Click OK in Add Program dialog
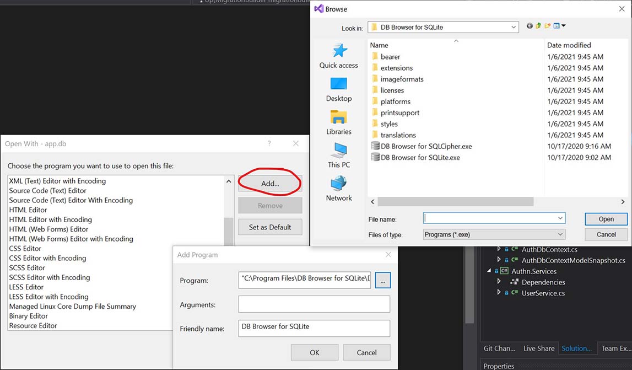Screen dimensions: 632x370 (315, 352)
